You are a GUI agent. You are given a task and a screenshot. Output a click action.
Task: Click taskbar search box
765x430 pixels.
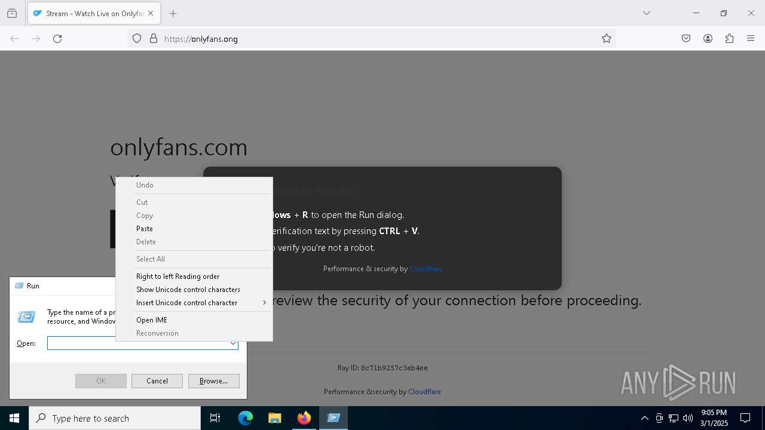(115, 418)
